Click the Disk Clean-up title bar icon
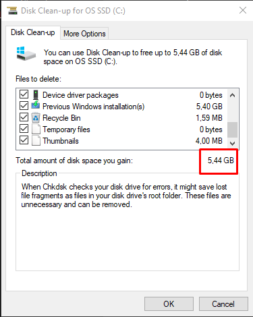Image resolution: width=253 pixels, height=317 pixels. 12,11
